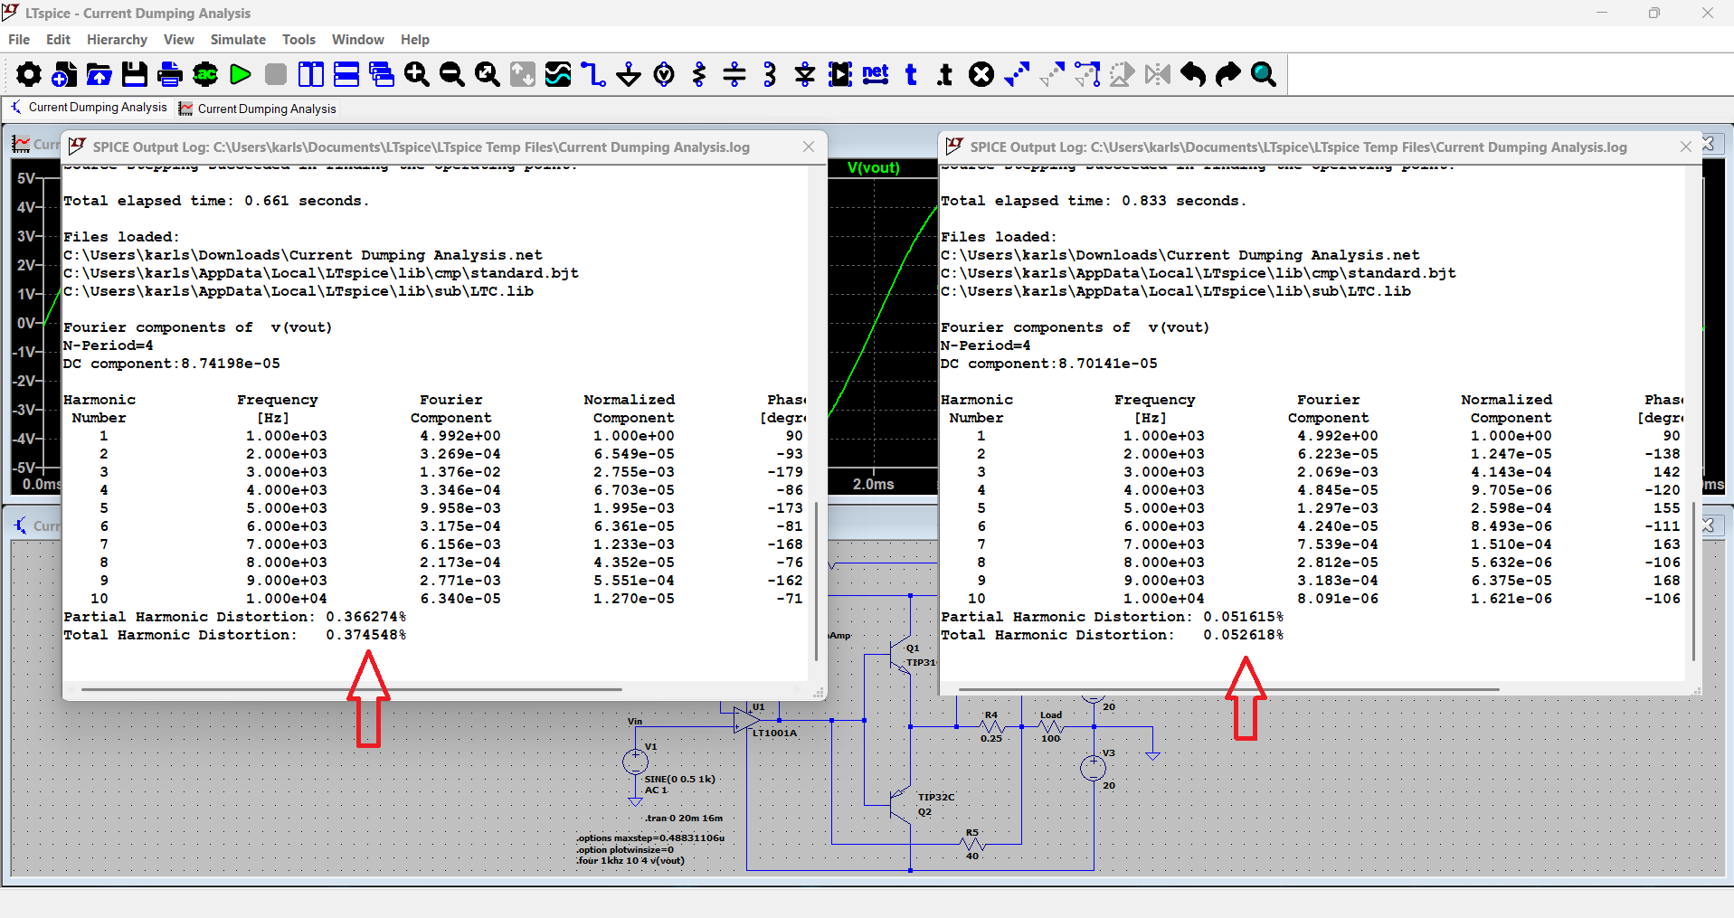The image size is (1734, 918).
Task: Open the Edit menu
Action: [x=58, y=40]
